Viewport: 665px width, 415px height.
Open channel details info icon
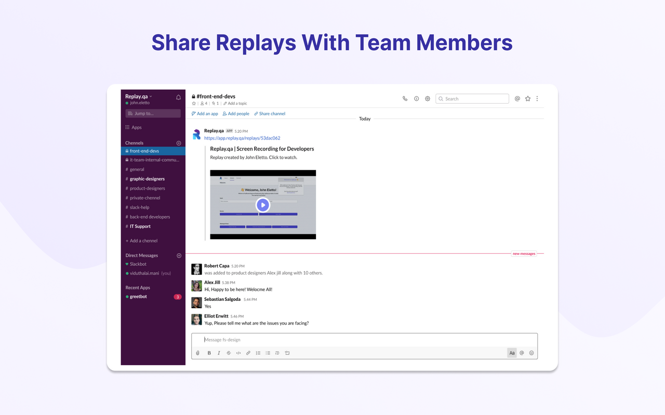point(416,99)
